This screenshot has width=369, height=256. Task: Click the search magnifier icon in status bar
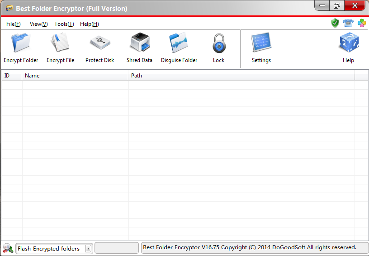8,248
